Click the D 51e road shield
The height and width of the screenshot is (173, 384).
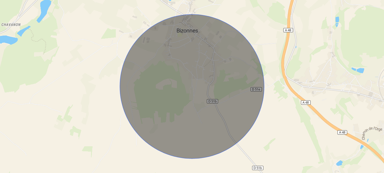pyautogui.click(x=256, y=89)
